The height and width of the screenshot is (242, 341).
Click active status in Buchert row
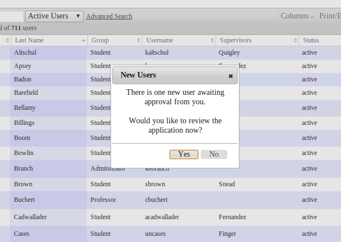(x=309, y=200)
